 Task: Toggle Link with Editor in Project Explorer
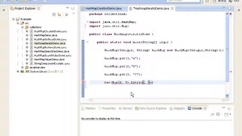pyautogui.click(x=59, y=15)
